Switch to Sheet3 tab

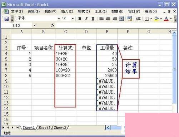[60, 128]
